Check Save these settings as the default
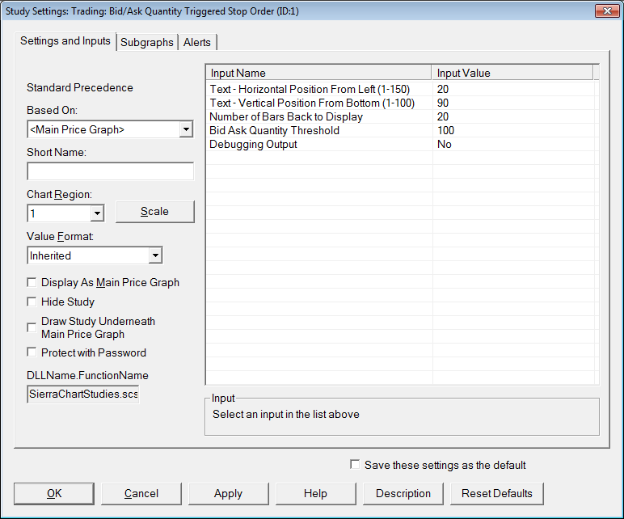The image size is (624, 519). (x=355, y=465)
